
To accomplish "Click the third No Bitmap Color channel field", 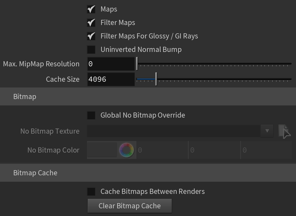I will [266, 150].
